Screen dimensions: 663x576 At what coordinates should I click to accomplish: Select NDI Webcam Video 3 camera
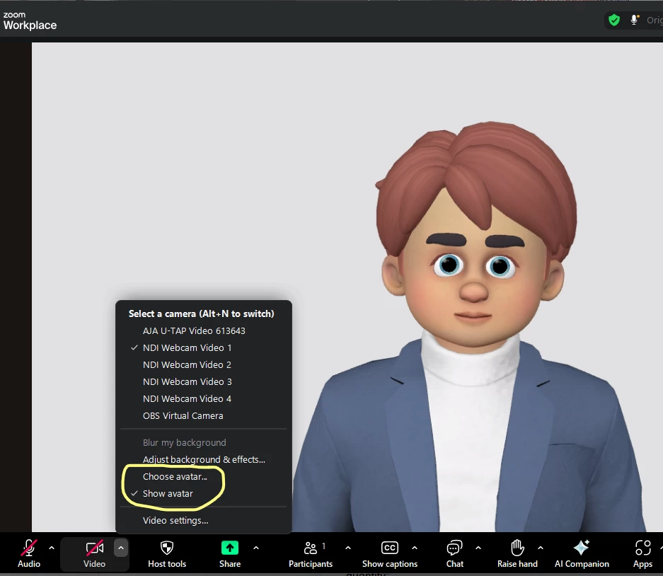coord(203,382)
